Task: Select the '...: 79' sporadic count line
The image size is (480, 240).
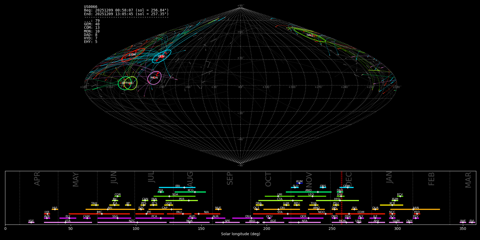Action: point(92,21)
